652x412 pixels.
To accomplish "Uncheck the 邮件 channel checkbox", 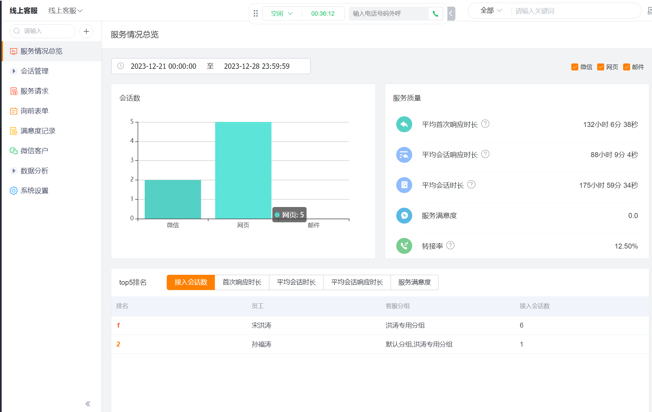I will tap(626, 67).
